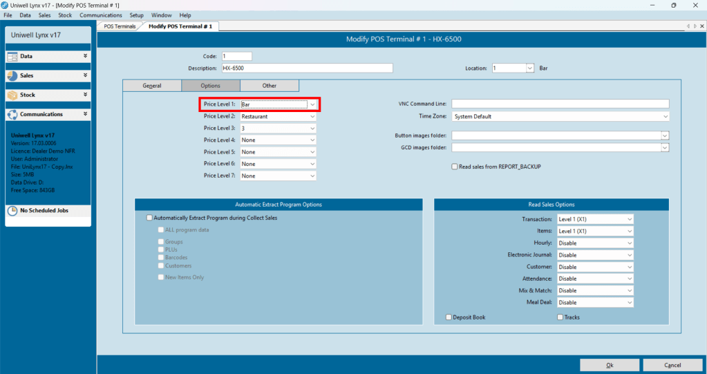The image size is (707, 374).
Task: Click the VNC Command Line input field
Action: (x=560, y=104)
